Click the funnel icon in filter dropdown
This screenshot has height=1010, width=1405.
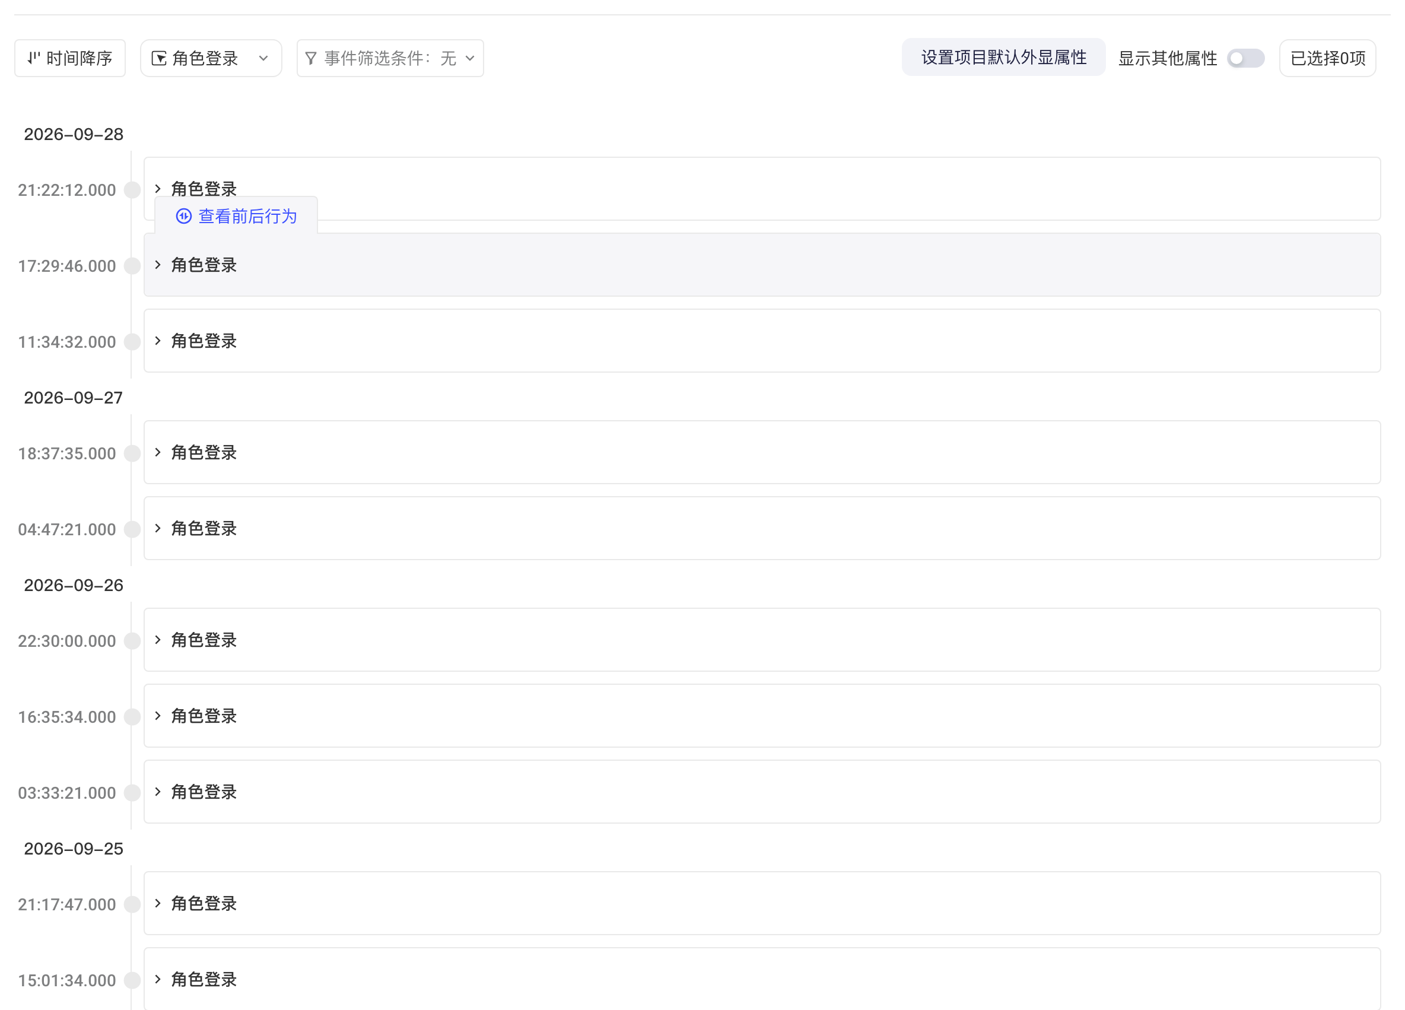(311, 58)
